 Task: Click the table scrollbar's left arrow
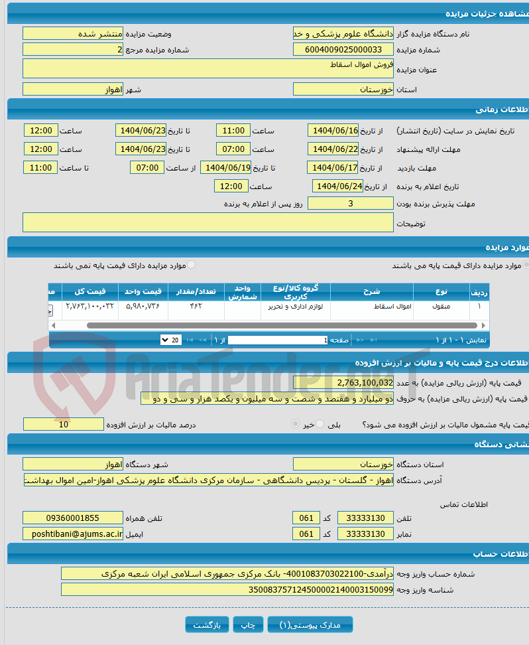(x=54, y=325)
